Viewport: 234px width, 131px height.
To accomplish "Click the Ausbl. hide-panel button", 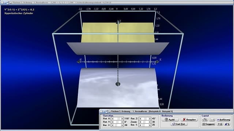I will click(x=170, y=120).
